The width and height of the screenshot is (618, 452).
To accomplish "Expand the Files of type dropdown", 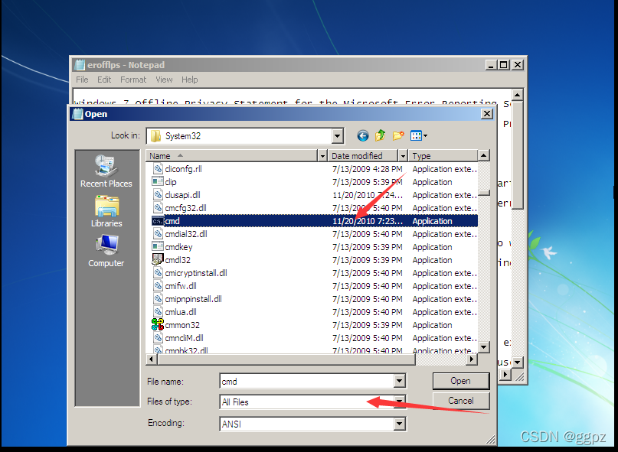I will pyautogui.click(x=399, y=402).
